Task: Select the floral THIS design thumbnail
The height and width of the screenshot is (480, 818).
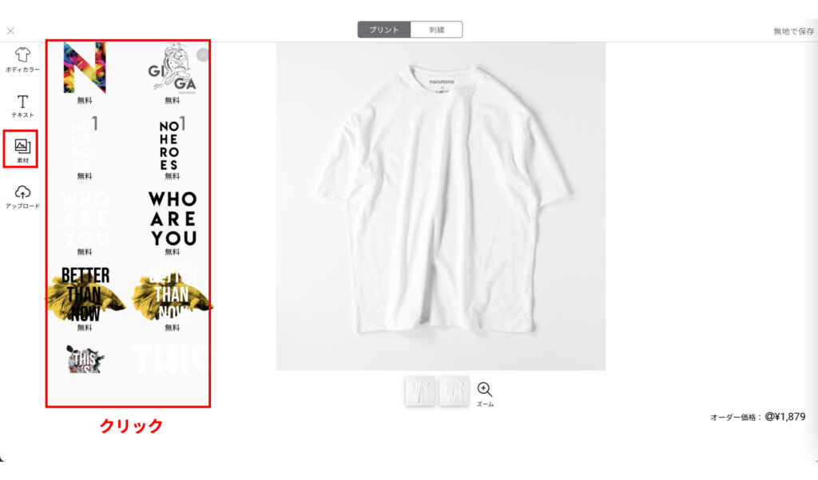Action: [x=85, y=360]
